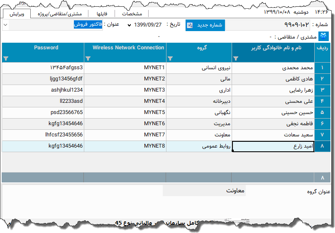Click the name cell حسین حسینی
The height and width of the screenshot is (233, 335).
[273, 113]
